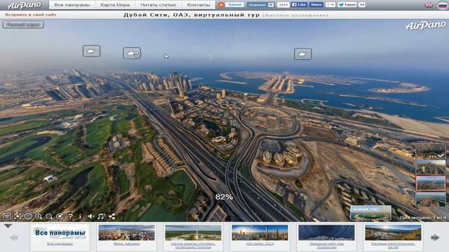Click the Facebook Share button
This screenshot has width=449, height=252.
pyautogui.click(x=316, y=5)
